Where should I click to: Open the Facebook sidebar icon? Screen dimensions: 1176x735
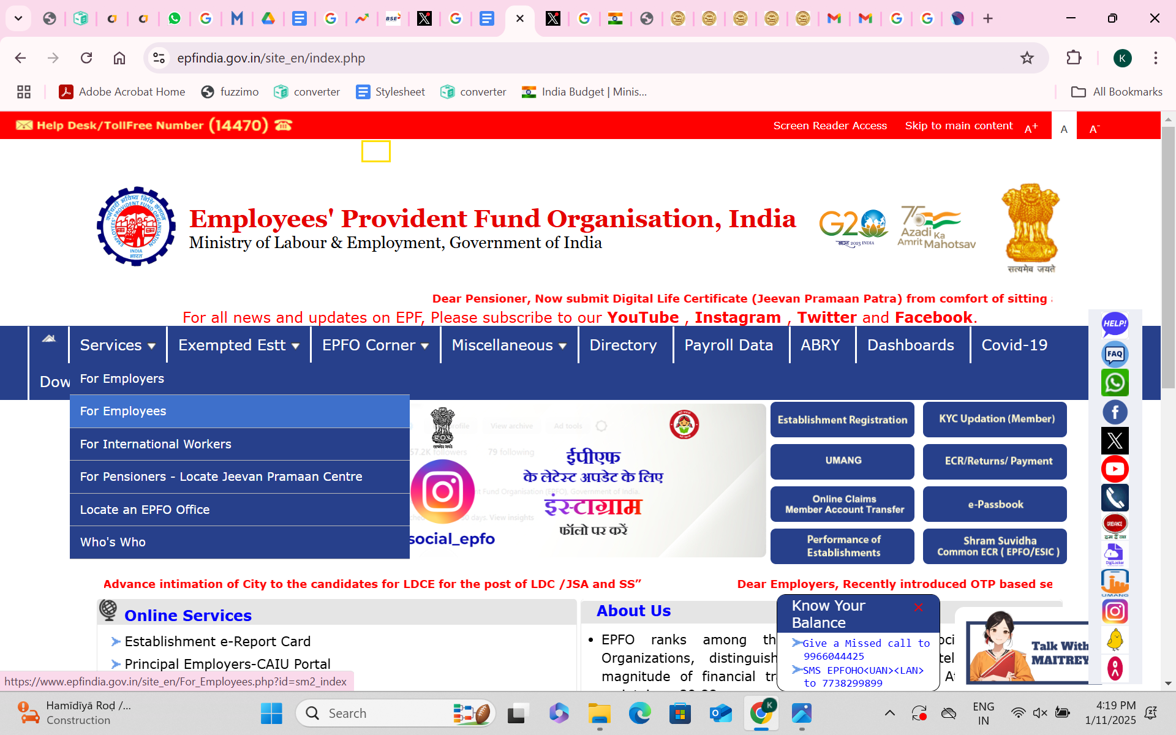tap(1115, 412)
